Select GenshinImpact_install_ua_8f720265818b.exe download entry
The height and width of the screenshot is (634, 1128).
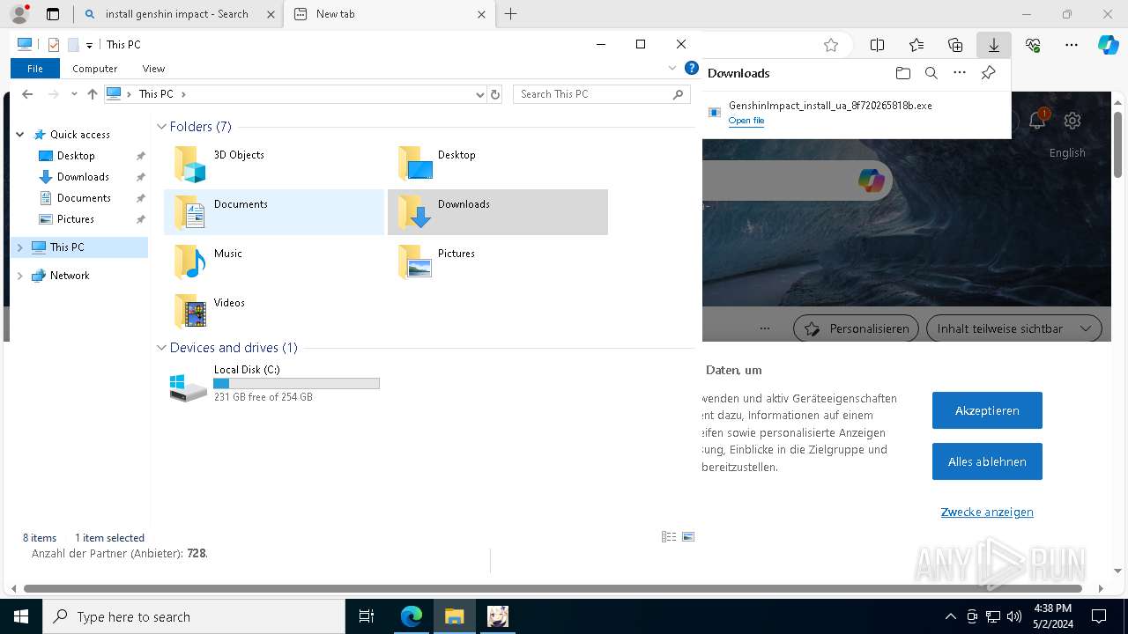(x=856, y=112)
